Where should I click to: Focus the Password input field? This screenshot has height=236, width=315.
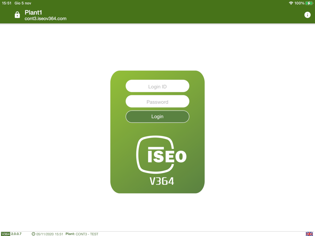coord(157,101)
